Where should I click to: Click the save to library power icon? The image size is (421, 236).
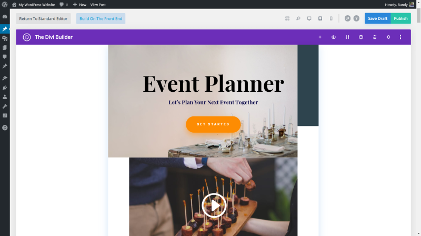pos(334,37)
